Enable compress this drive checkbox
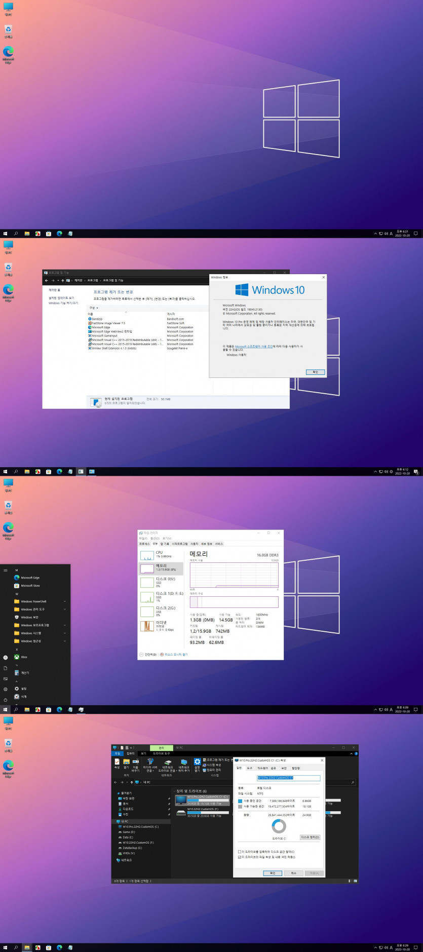 pos(240,852)
